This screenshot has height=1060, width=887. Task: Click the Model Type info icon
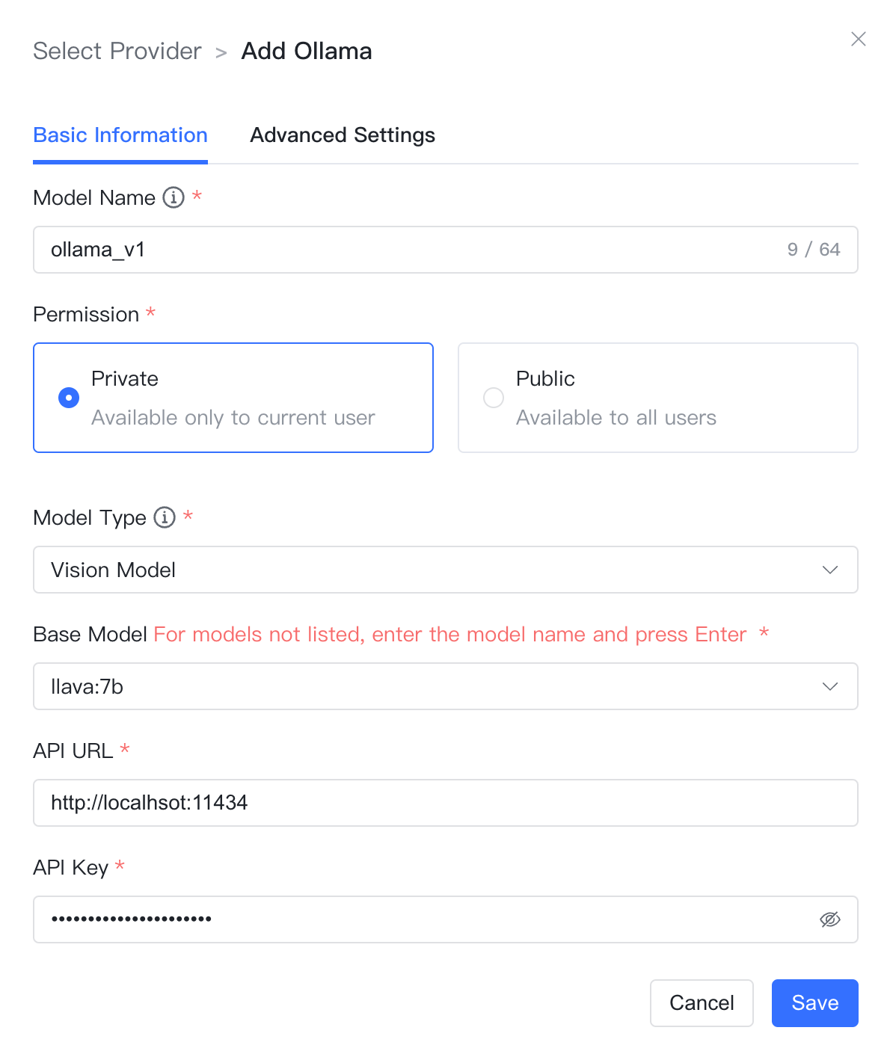165,517
